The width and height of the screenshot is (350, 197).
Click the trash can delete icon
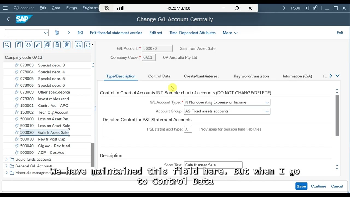point(66,45)
